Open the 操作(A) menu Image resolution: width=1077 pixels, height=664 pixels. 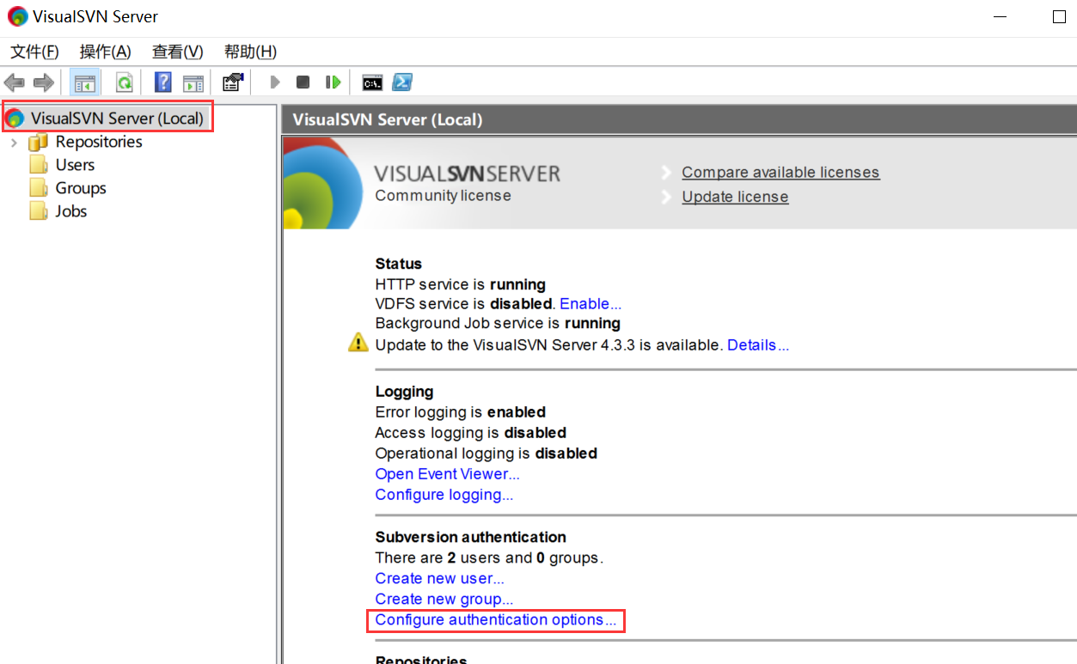click(x=106, y=52)
